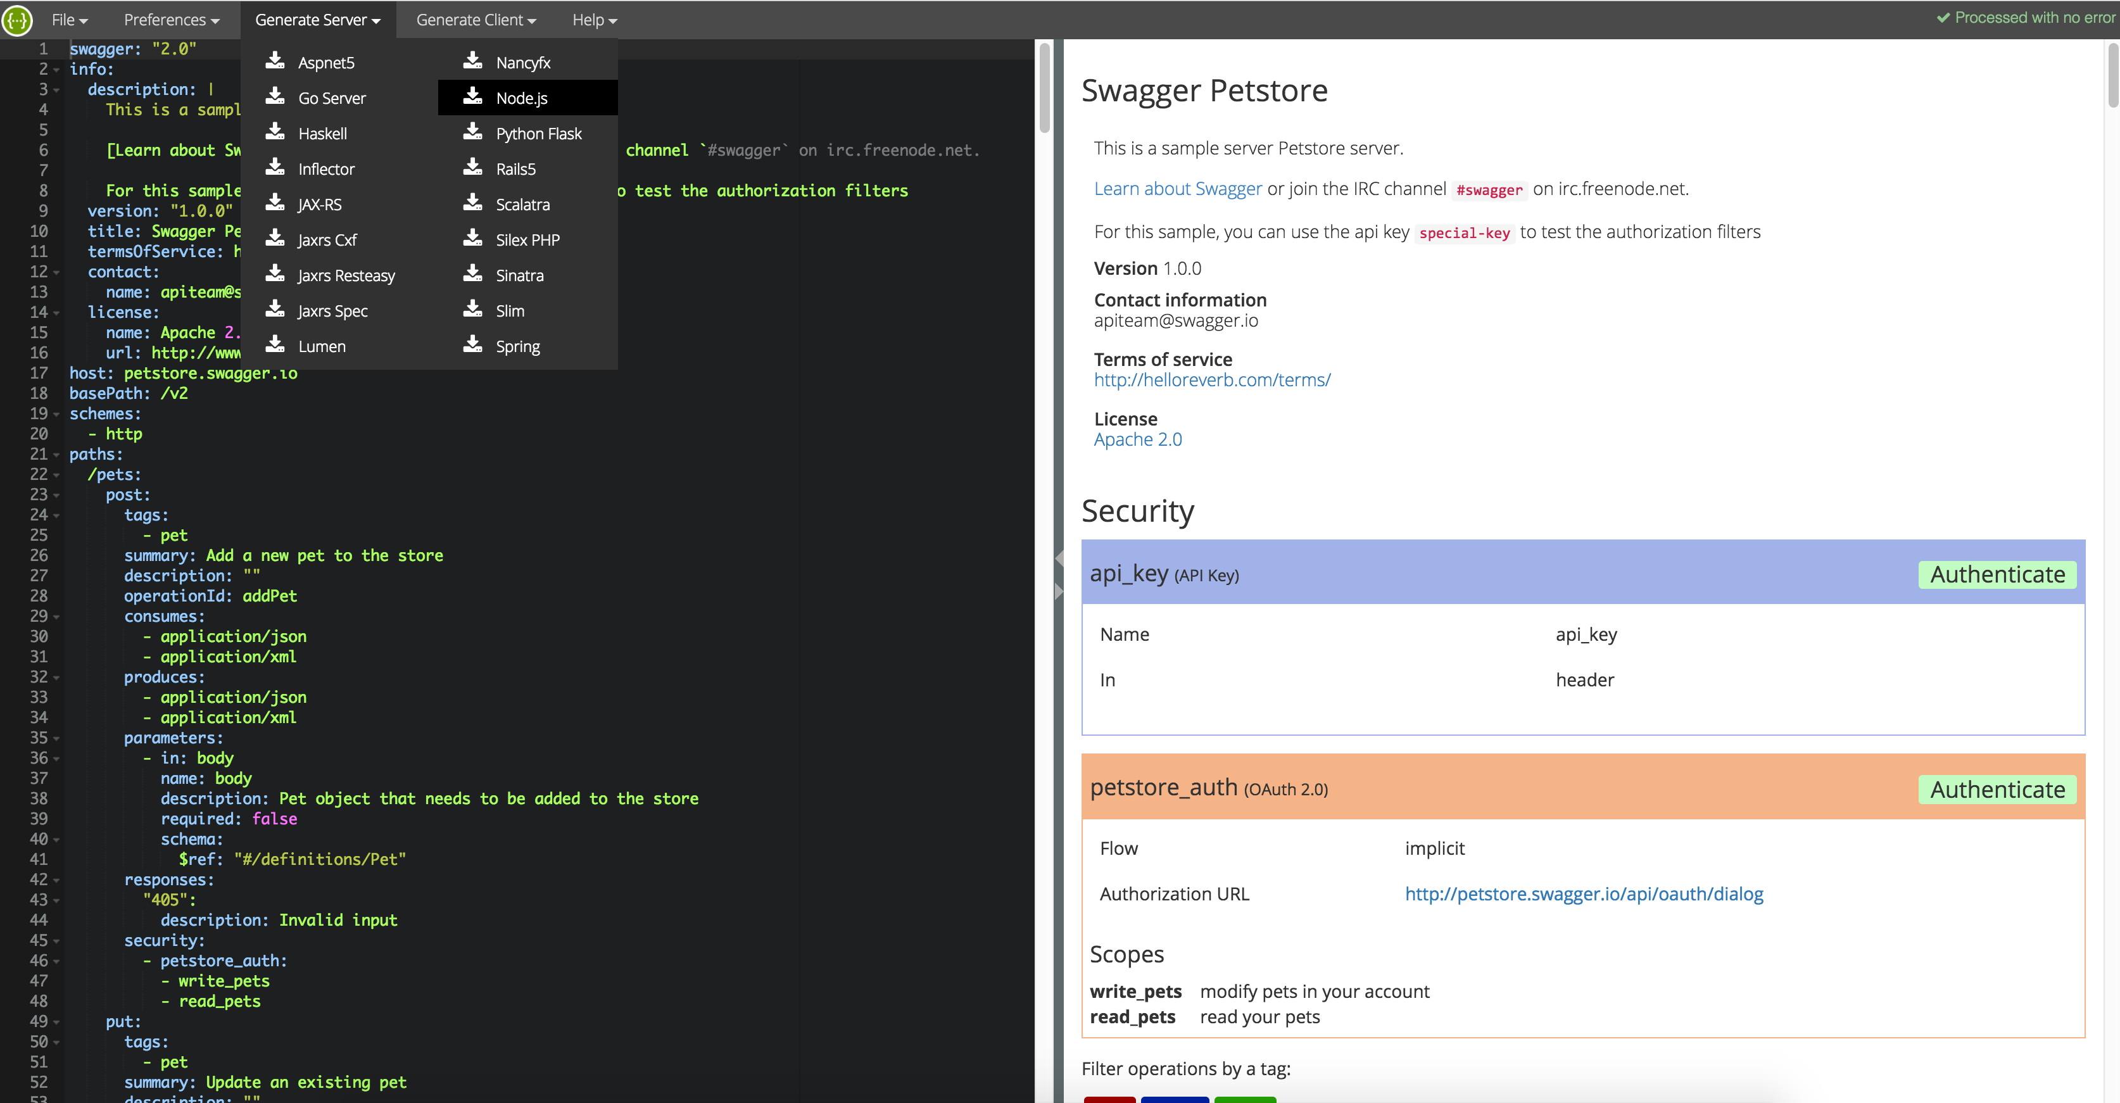Click Authenticate button for api_key
Image resolution: width=2120 pixels, height=1103 pixels.
coord(1997,574)
